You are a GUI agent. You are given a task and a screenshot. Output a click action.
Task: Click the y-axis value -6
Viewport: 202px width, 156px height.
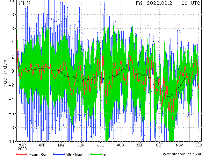point(11,113)
